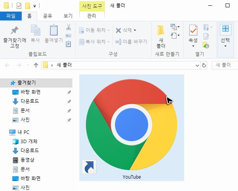Go up one folder level arrow
238x191 pixels.
(x=36, y=65)
